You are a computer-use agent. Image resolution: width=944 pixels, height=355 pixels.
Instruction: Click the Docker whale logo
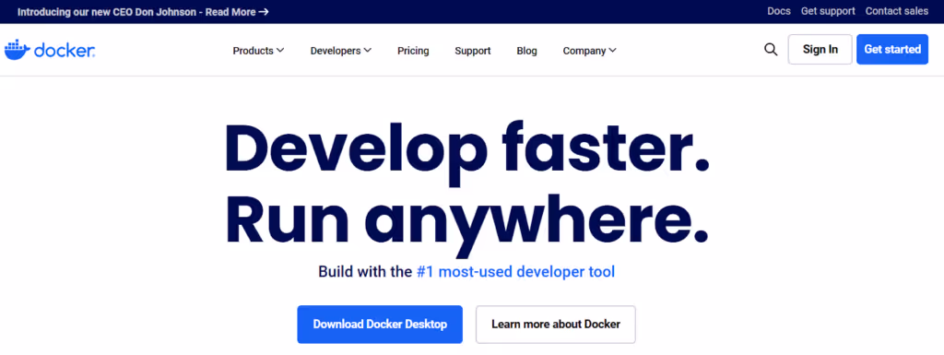point(50,51)
